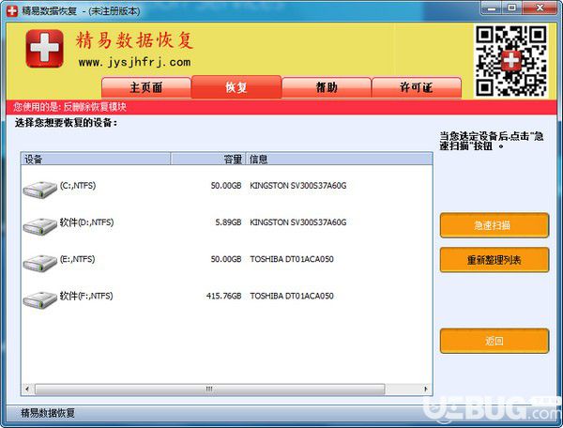Click the horizontal scrollbar thumb

click(x=209, y=389)
